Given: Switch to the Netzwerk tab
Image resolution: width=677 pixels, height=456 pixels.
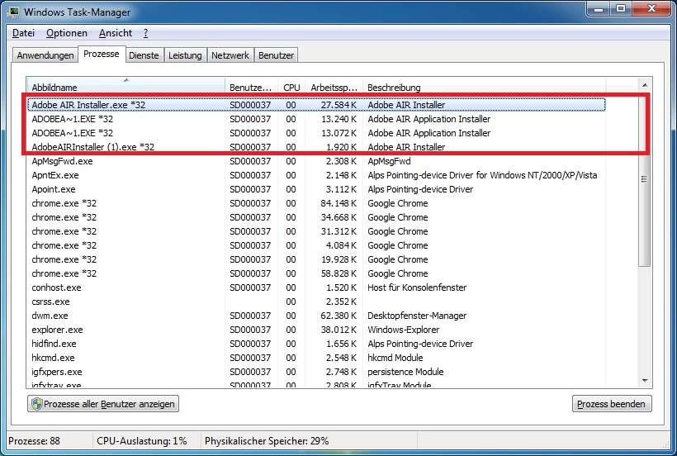Looking at the screenshot, I should pyautogui.click(x=230, y=55).
